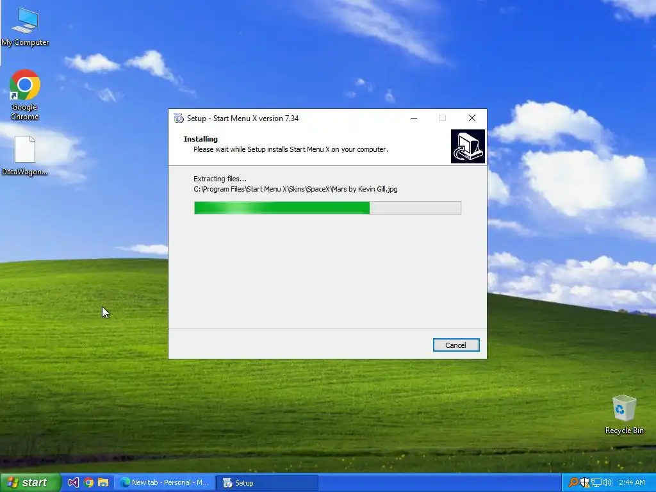
Task: Open the security shield tray icon
Action: click(584, 483)
